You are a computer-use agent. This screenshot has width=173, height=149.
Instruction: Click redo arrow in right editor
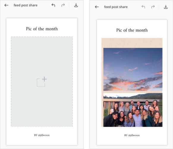coord(153,7)
